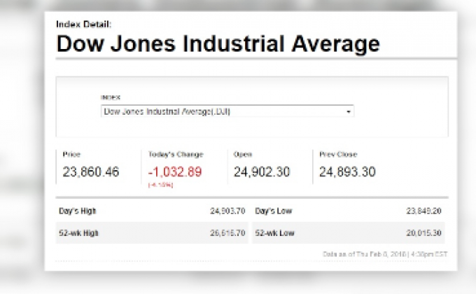Click the "52-wk High" row label
The height and width of the screenshot is (294, 476).
coord(78,232)
